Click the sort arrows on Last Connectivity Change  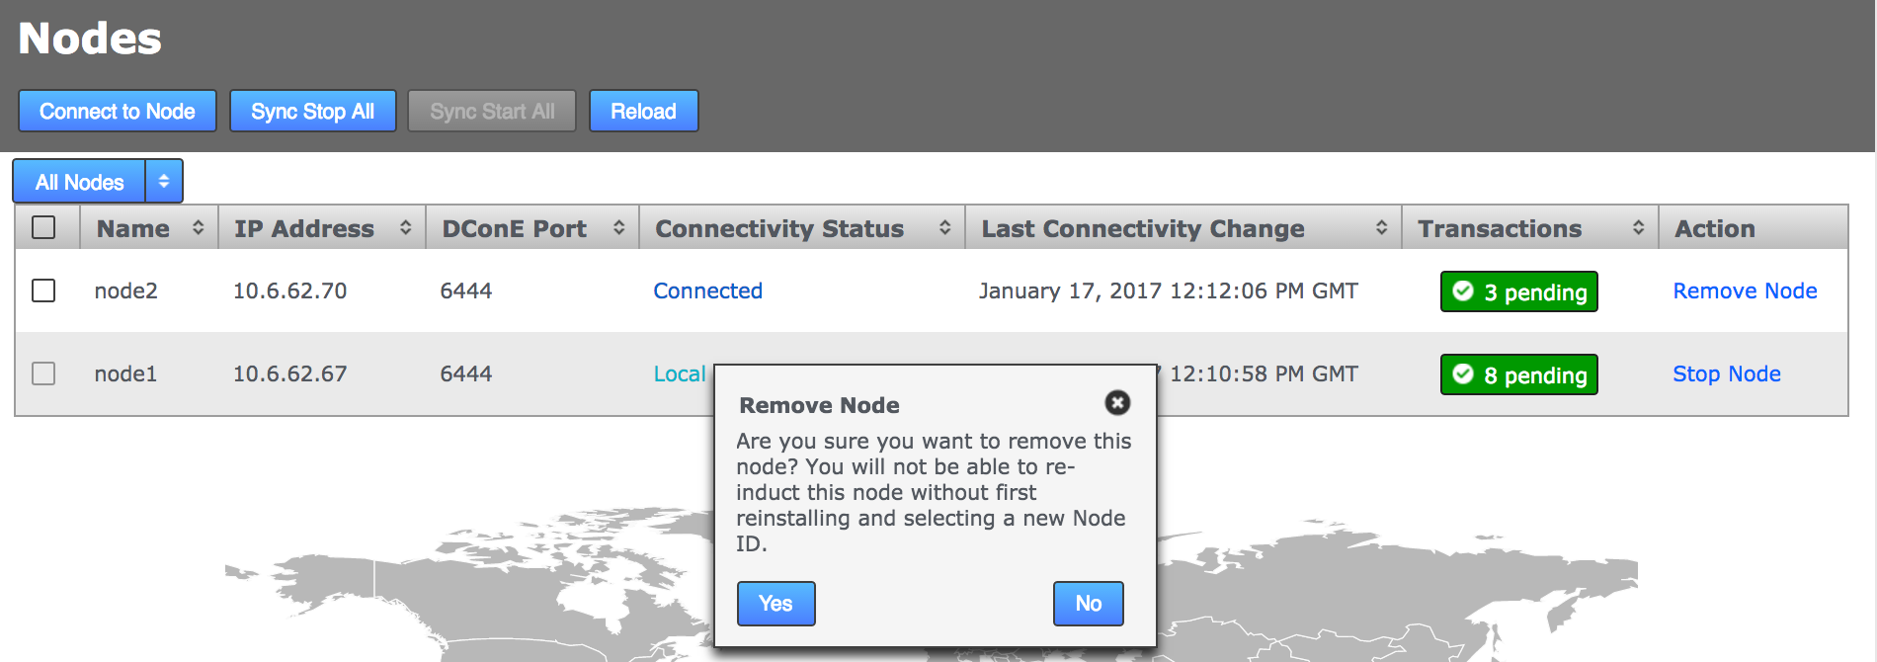click(x=1383, y=228)
